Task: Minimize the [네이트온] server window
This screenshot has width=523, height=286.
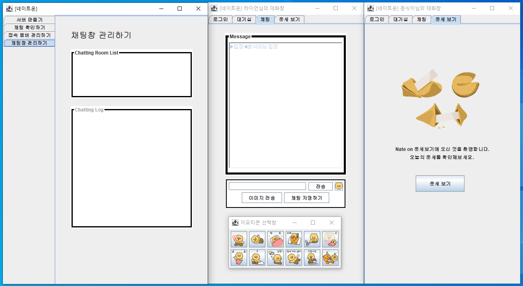Action: [161, 9]
